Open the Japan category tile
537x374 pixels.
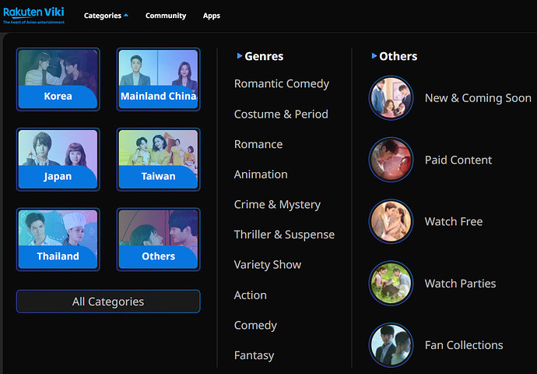point(58,159)
